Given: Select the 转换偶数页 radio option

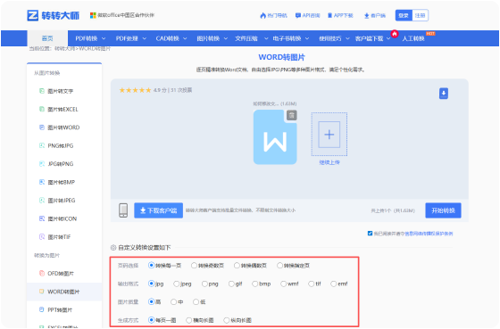Looking at the screenshot, I should click(x=237, y=266).
